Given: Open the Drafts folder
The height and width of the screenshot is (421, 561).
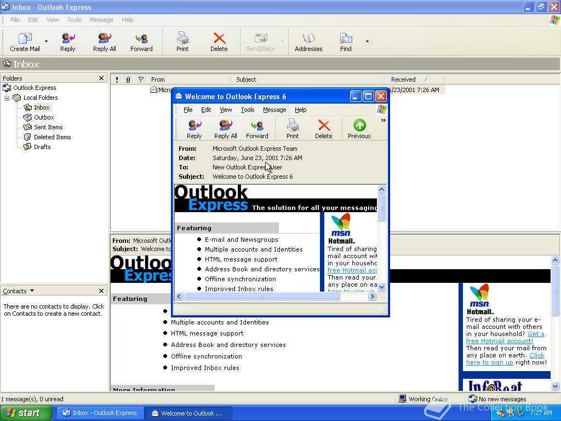Looking at the screenshot, I should pos(42,147).
